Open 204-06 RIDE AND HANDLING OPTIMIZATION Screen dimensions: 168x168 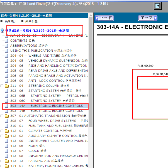pyautogui.click(x=49, y=66)
